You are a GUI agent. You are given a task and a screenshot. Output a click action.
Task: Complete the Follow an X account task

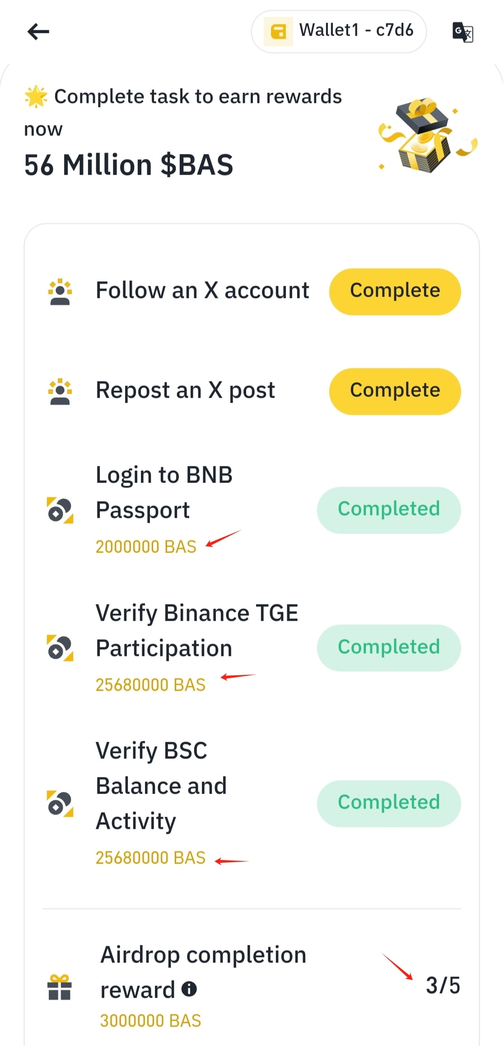coord(395,292)
